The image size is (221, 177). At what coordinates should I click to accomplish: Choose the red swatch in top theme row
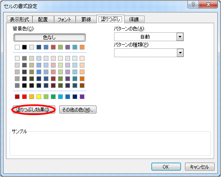pyautogui.click(x=53, y=47)
